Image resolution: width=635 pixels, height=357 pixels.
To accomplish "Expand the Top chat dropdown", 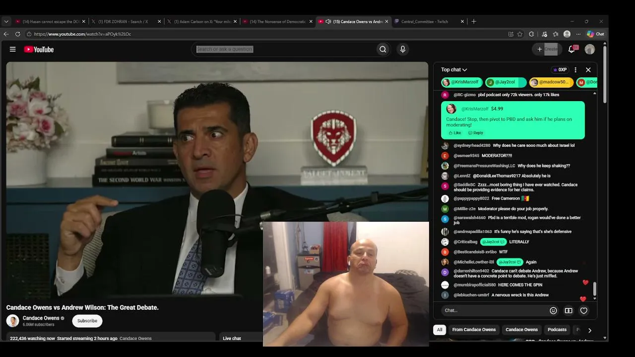I will 454,70.
